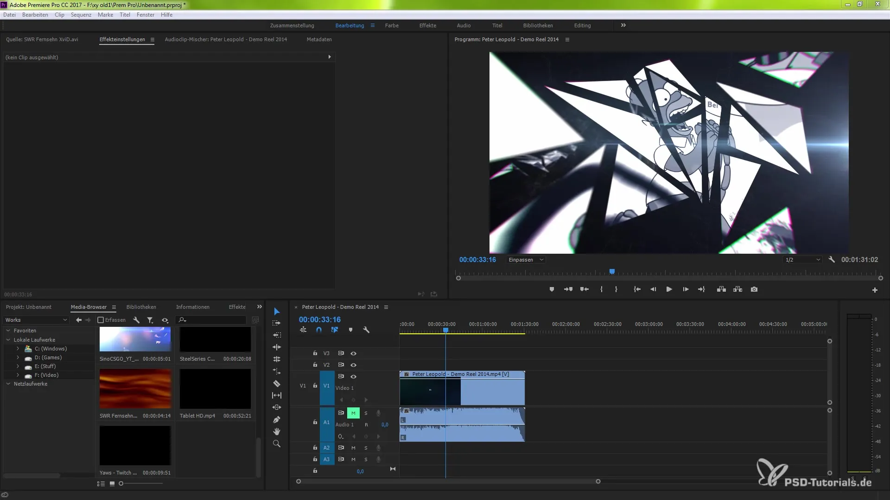Select the Slide tool
The image size is (890, 500).
point(277,407)
